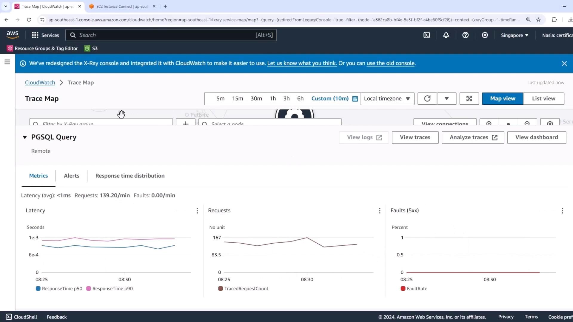The width and height of the screenshot is (573, 322).
Task: Open the side navigation hamburger menu
Action: (x=7, y=62)
